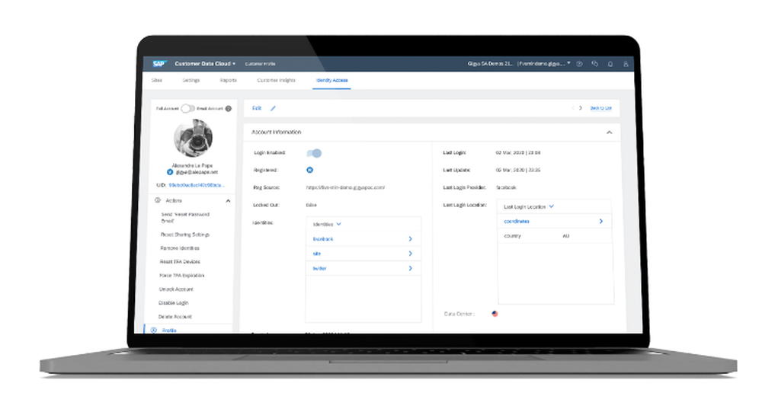Collapse the Account Information panel
Viewport: 762px width, 396px height.
click(609, 133)
